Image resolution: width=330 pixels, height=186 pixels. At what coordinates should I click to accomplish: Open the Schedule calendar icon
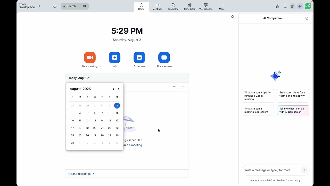click(x=139, y=57)
